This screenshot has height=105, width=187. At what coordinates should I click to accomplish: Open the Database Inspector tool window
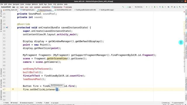27,103
